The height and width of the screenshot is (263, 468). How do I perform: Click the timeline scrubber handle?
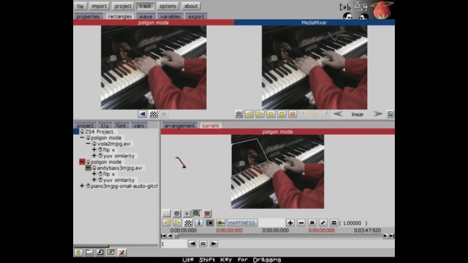point(176,236)
